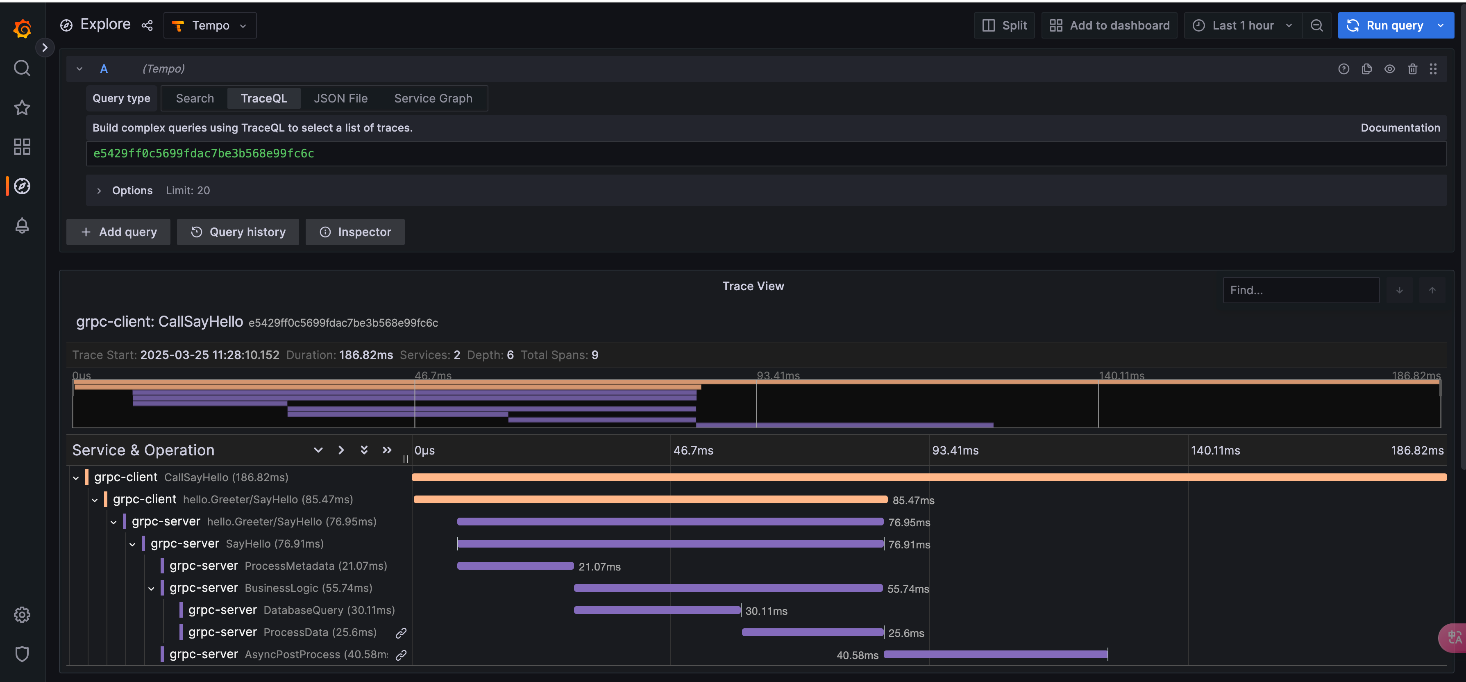Open the Alerting bell icon in sidebar
Image resolution: width=1466 pixels, height=682 pixels.
(22, 225)
